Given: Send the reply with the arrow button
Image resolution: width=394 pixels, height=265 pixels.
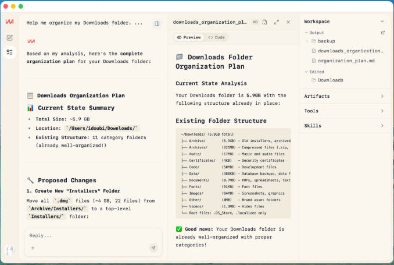Looking at the screenshot, I should click(x=153, y=248).
